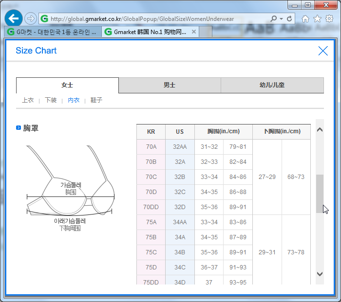
Task: Open the 内衣 size sub-category link
Action: tap(74, 100)
